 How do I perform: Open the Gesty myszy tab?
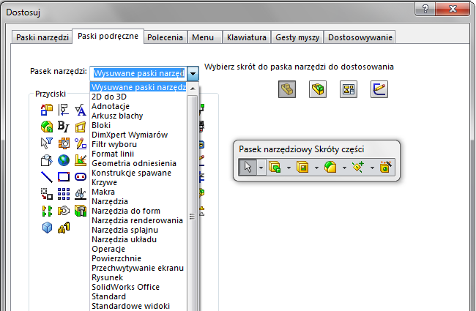pos(297,37)
